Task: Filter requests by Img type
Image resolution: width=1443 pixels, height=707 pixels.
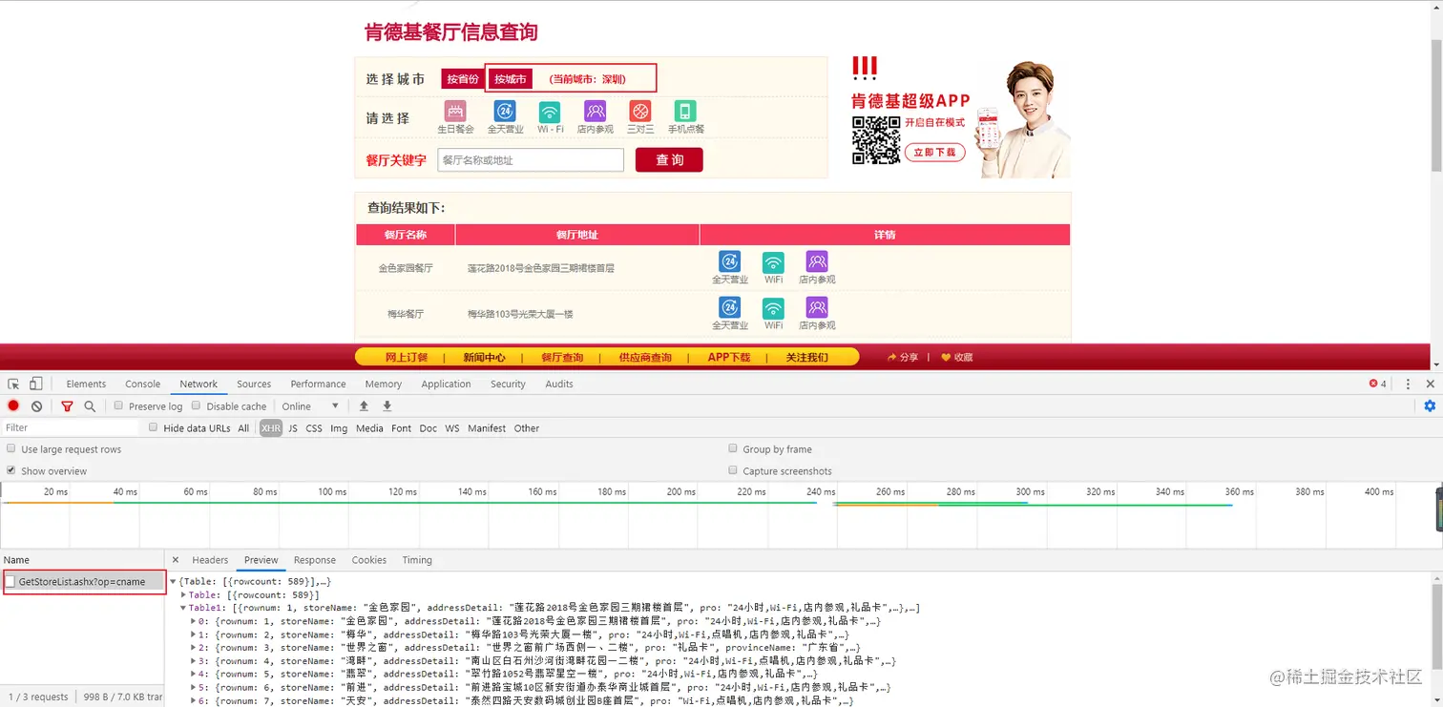Action: click(339, 428)
